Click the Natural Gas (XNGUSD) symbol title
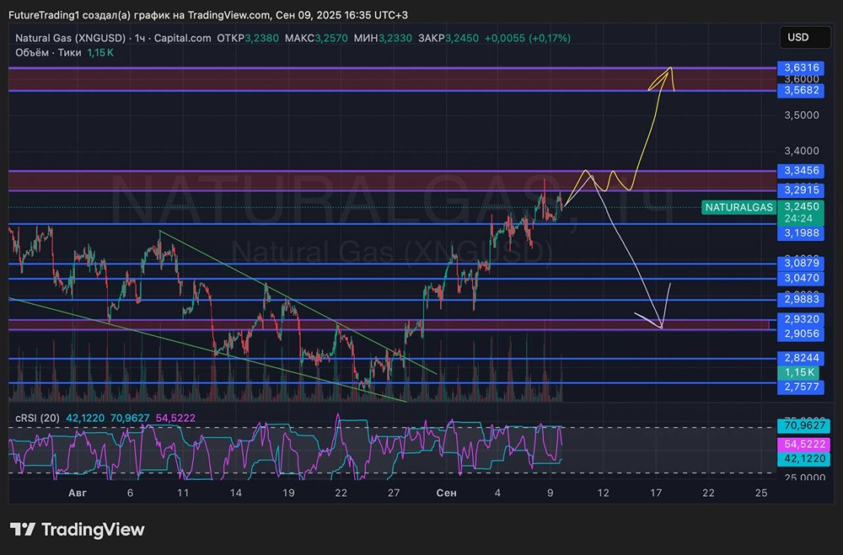Screen dimensions: 843x555 (72, 38)
